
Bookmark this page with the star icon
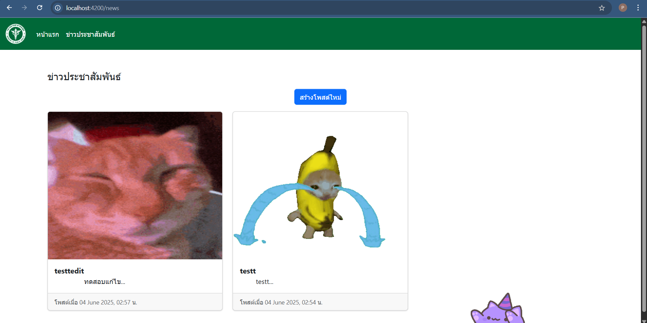click(602, 8)
